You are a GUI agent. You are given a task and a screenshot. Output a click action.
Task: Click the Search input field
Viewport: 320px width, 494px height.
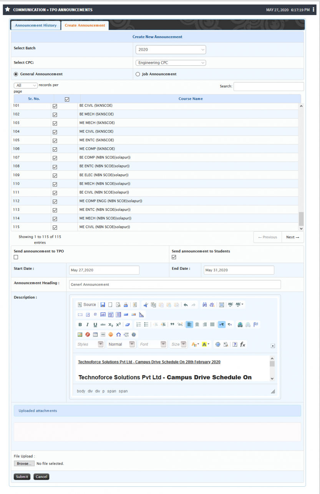269,87
